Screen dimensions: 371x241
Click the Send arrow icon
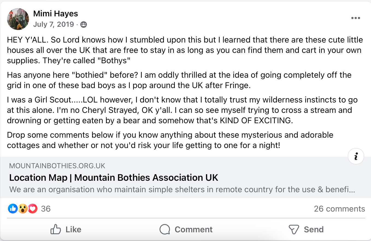[294, 229]
